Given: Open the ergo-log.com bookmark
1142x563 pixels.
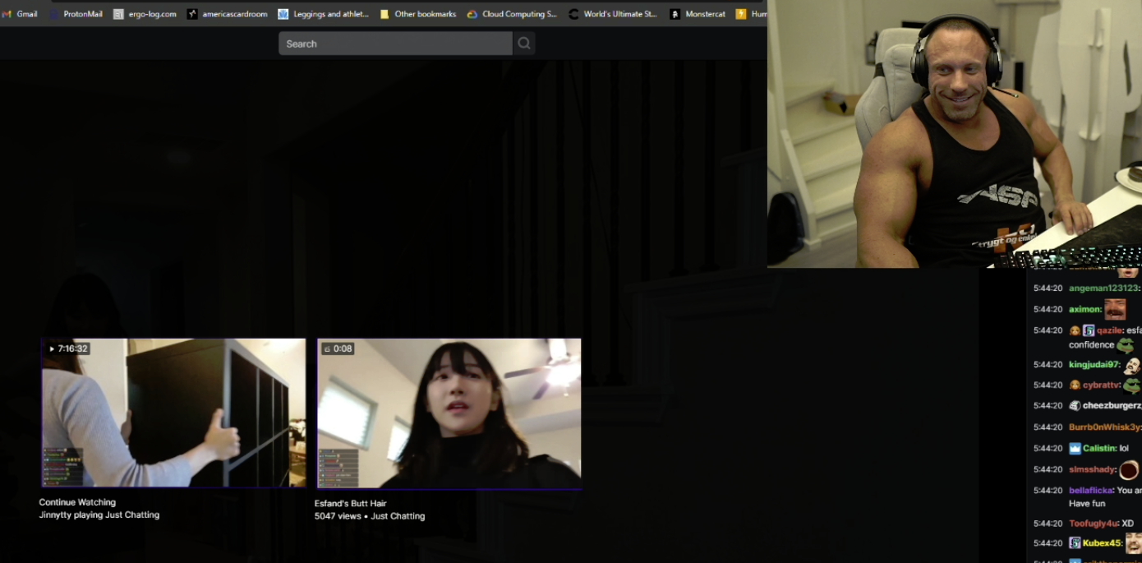Looking at the screenshot, I should point(145,14).
